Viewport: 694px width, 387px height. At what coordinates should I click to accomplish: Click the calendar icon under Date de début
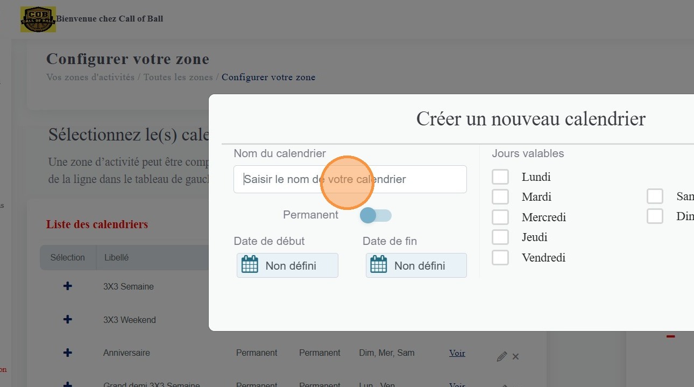point(250,265)
